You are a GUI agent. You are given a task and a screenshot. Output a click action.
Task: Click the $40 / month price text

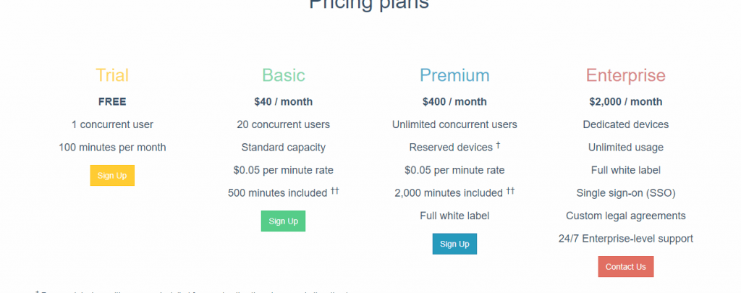[x=284, y=101]
